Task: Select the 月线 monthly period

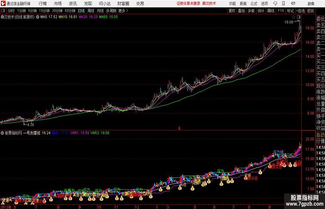Action: pyautogui.click(x=100, y=11)
